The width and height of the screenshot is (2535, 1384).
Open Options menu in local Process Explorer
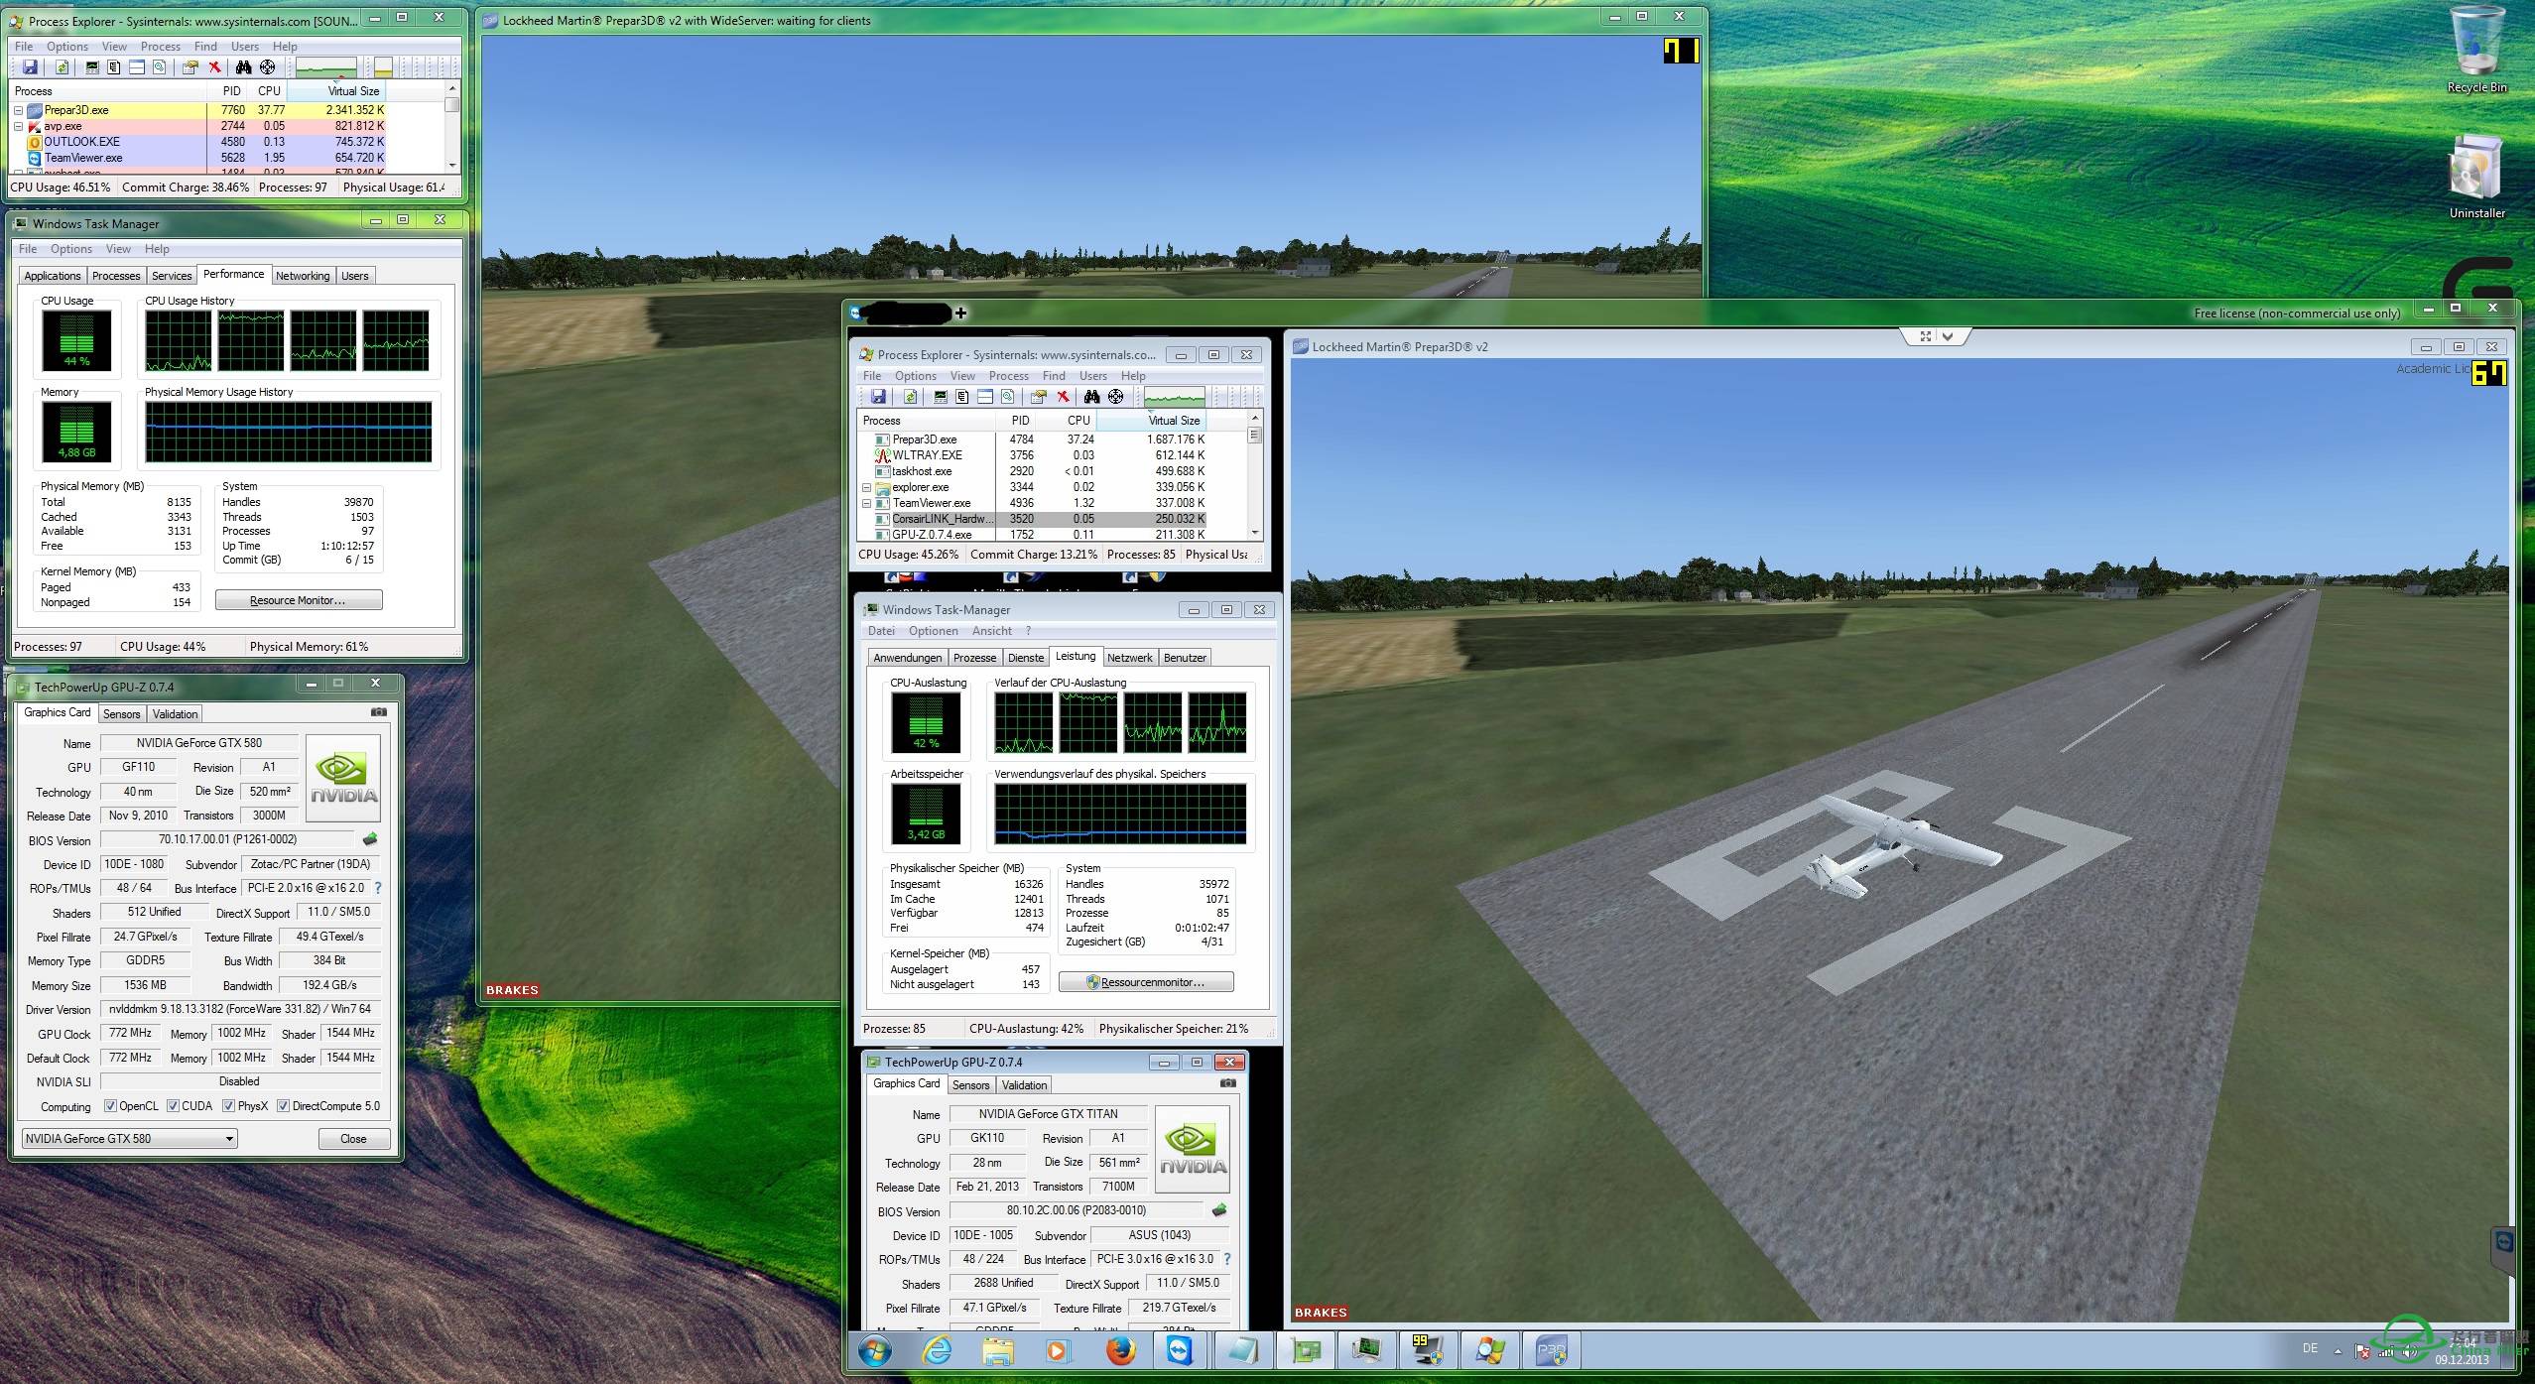tap(67, 47)
